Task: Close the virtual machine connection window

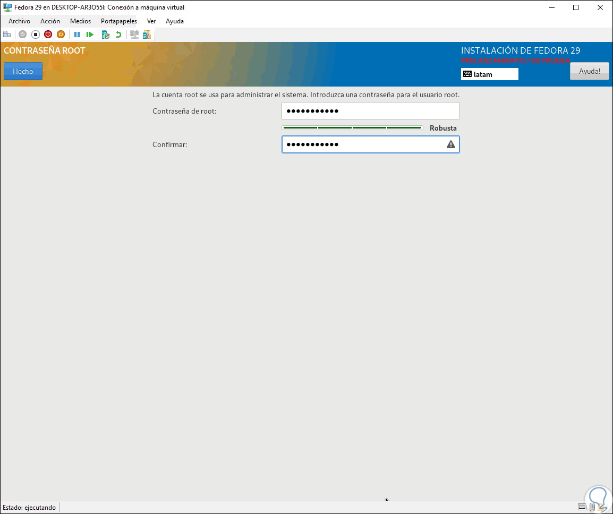Action: 600,7
